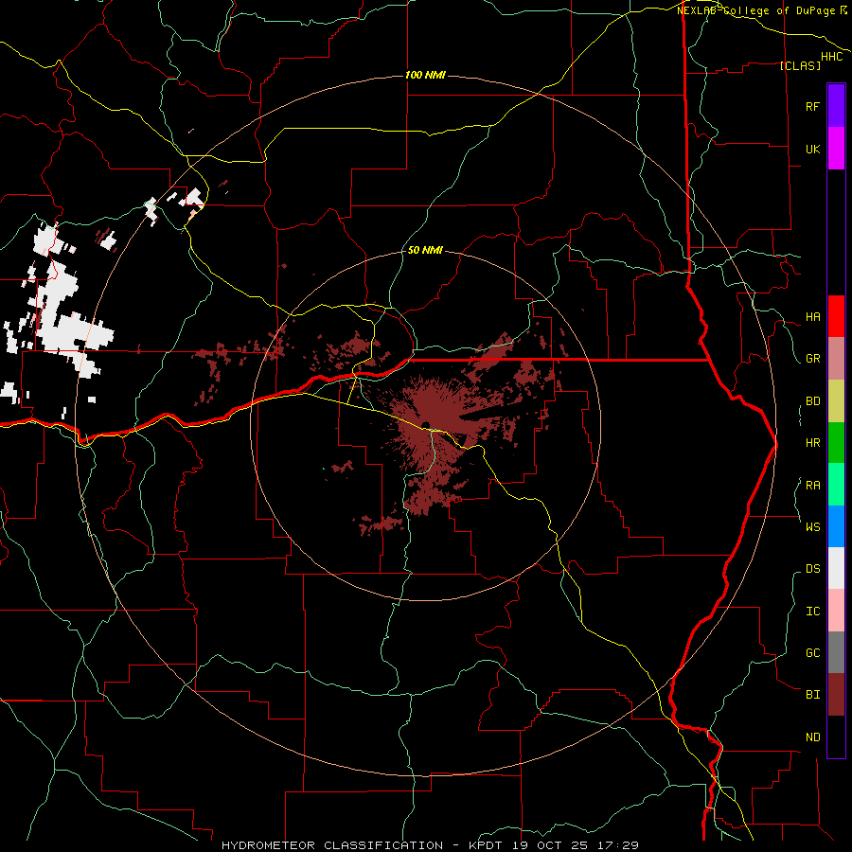Click the UK magenta legend swatch
Image resolution: width=852 pixels, height=852 pixels.
click(836, 149)
